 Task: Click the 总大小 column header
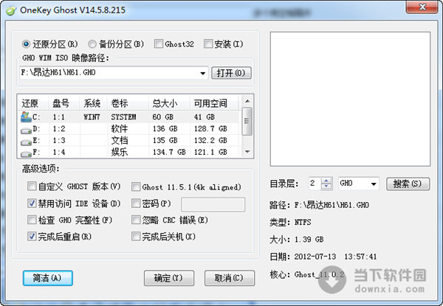[x=169, y=103]
